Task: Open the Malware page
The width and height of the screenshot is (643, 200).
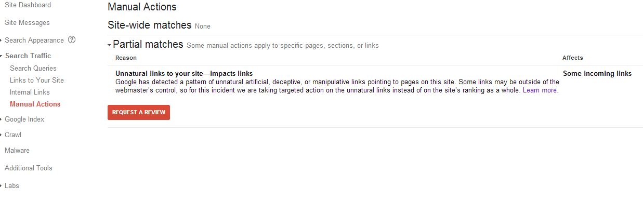Action: [17, 150]
